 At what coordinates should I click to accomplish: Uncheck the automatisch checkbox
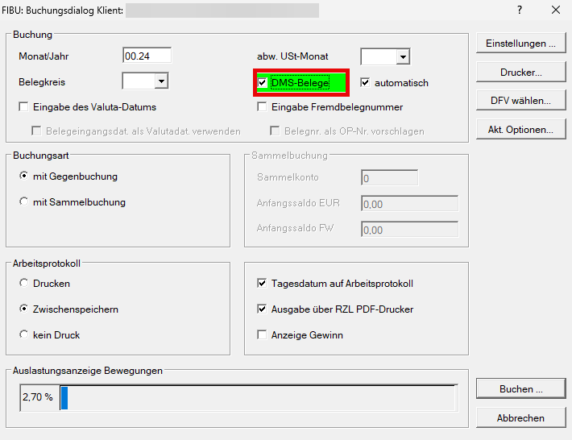pos(366,82)
